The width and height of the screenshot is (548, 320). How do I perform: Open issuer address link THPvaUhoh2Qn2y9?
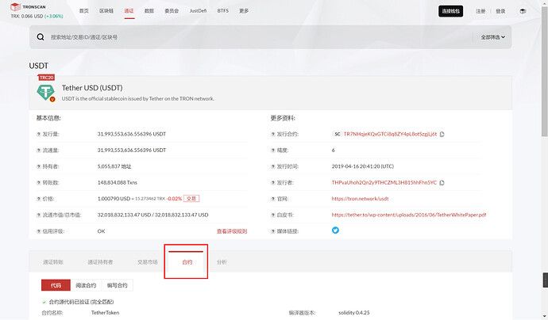tap(384, 183)
